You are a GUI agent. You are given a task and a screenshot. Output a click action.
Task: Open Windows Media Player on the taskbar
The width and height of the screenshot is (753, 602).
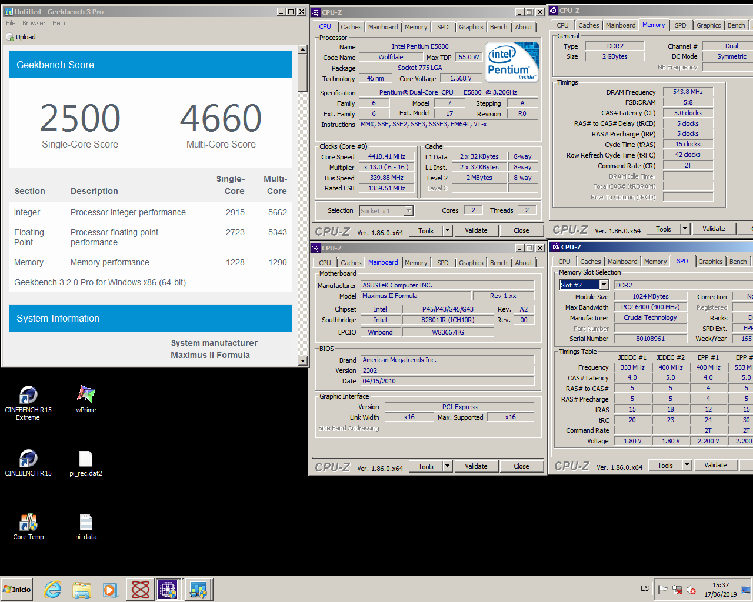coord(110,589)
